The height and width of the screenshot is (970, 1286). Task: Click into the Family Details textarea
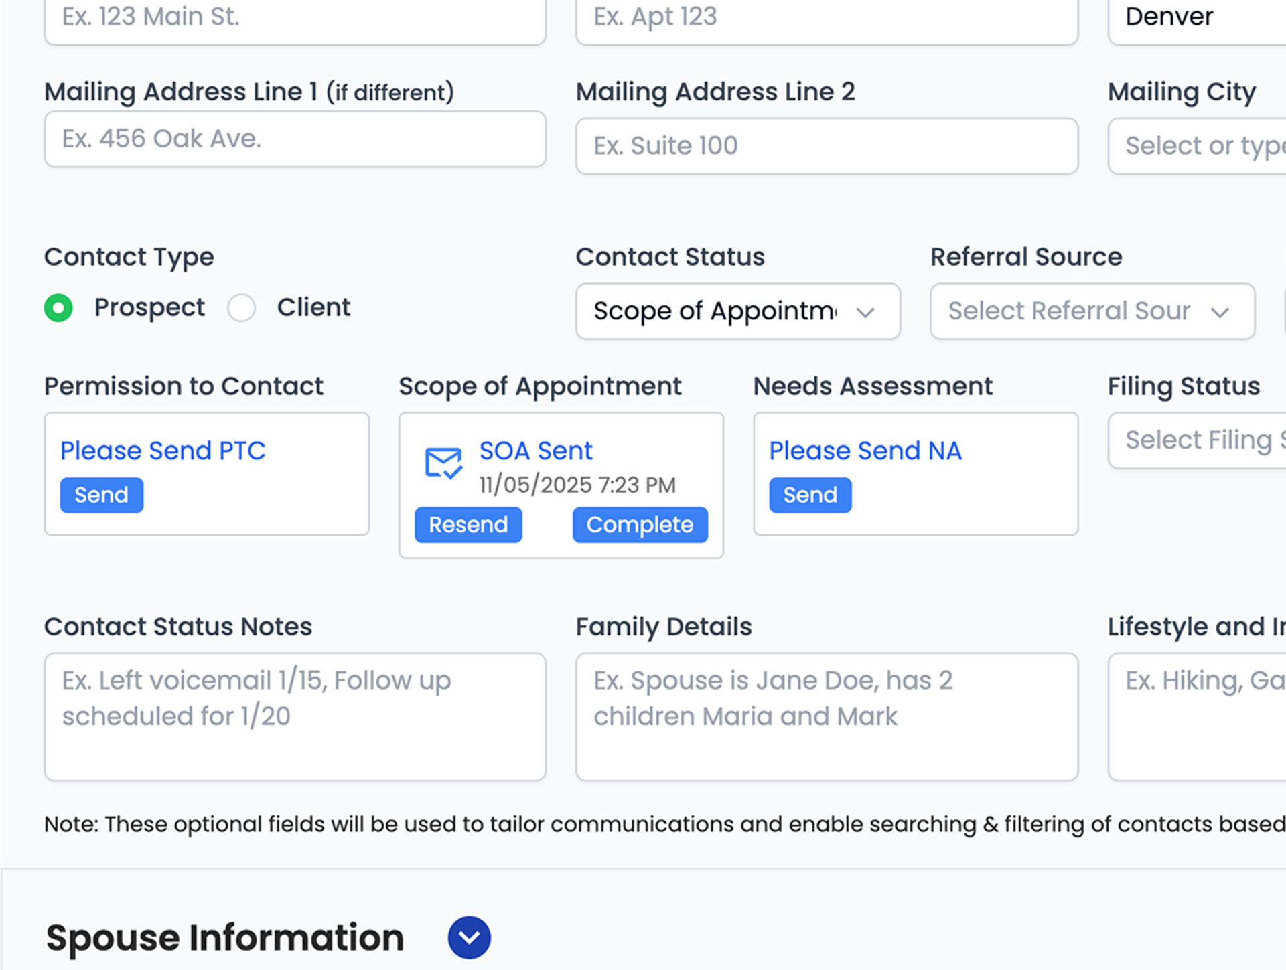click(827, 716)
